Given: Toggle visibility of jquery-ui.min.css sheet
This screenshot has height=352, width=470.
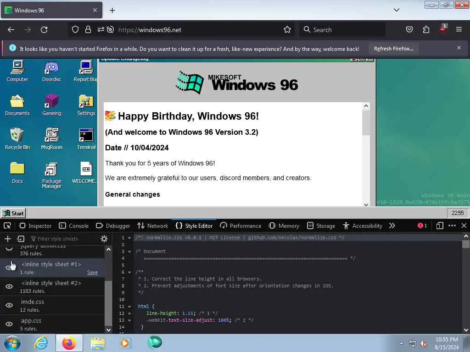Looking at the screenshot, I should pos(9,249).
